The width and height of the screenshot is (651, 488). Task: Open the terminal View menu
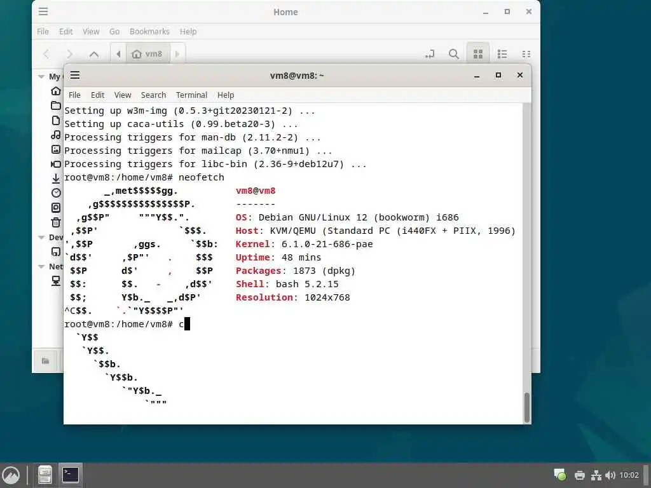pos(123,95)
